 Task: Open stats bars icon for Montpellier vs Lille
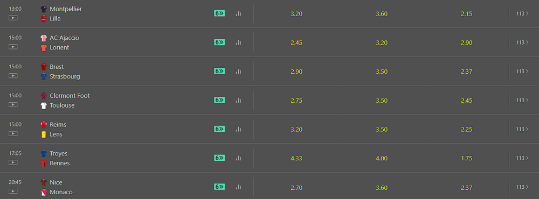(x=238, y=14)
